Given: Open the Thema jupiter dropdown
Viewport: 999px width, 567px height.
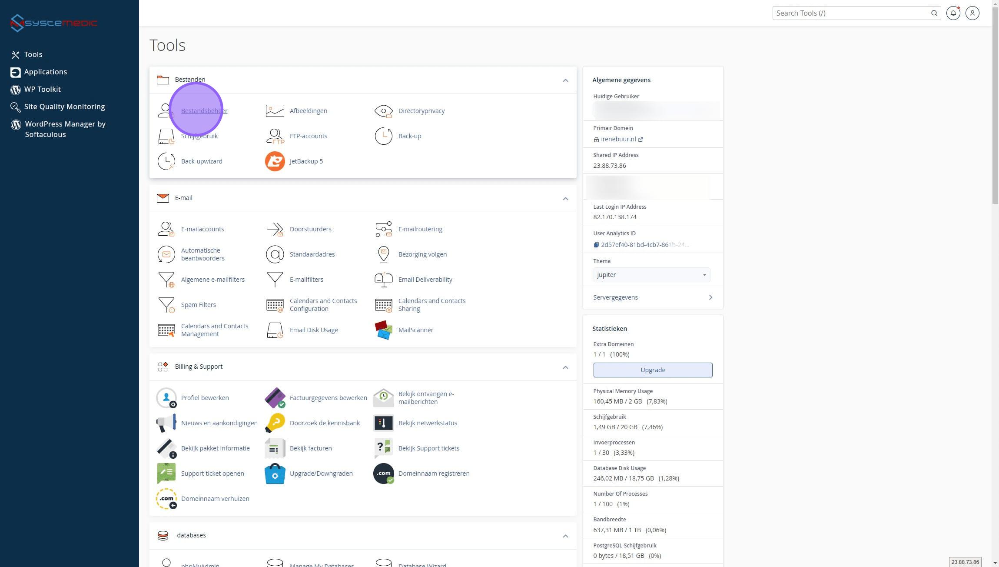Looking at the screenshot, I should pyautogui.click(x=651, y=275).
